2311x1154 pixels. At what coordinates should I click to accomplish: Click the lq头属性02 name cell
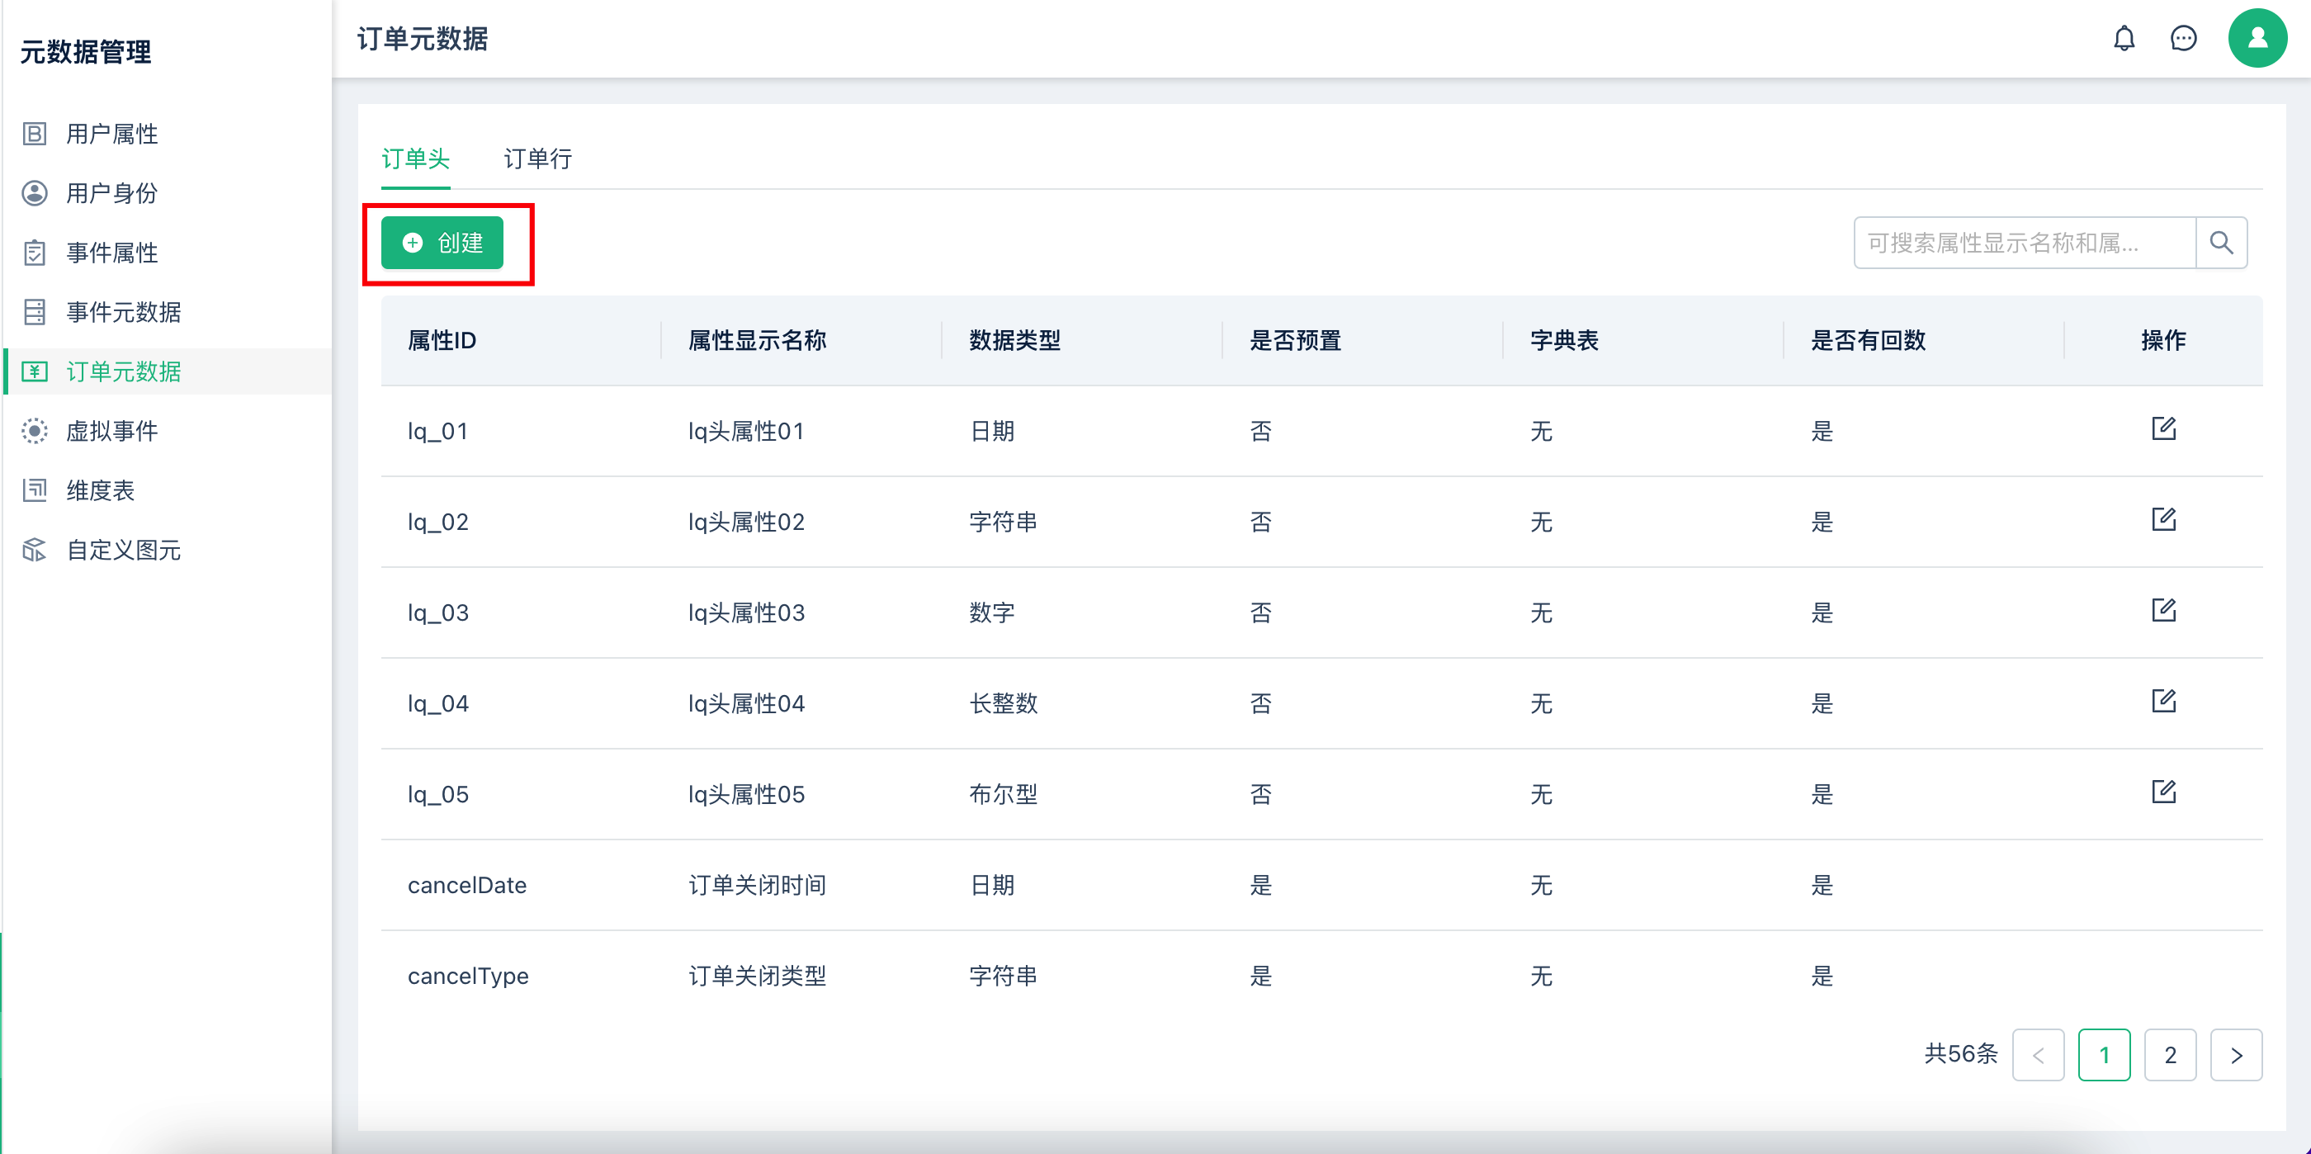tap(746, 523)
